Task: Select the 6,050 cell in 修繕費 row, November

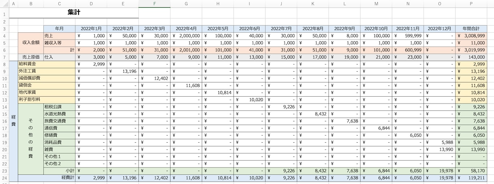Action: [408, 135]
